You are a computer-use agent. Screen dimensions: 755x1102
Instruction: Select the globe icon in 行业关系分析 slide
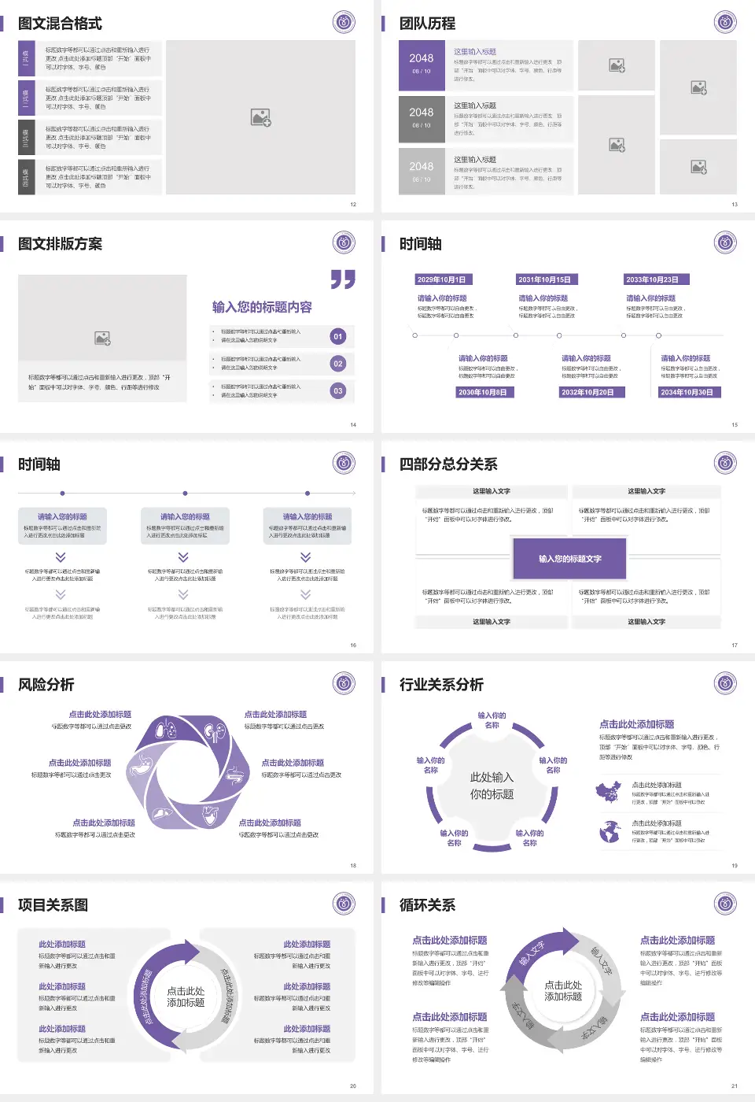pyautogui.click(x=610, y=830)
